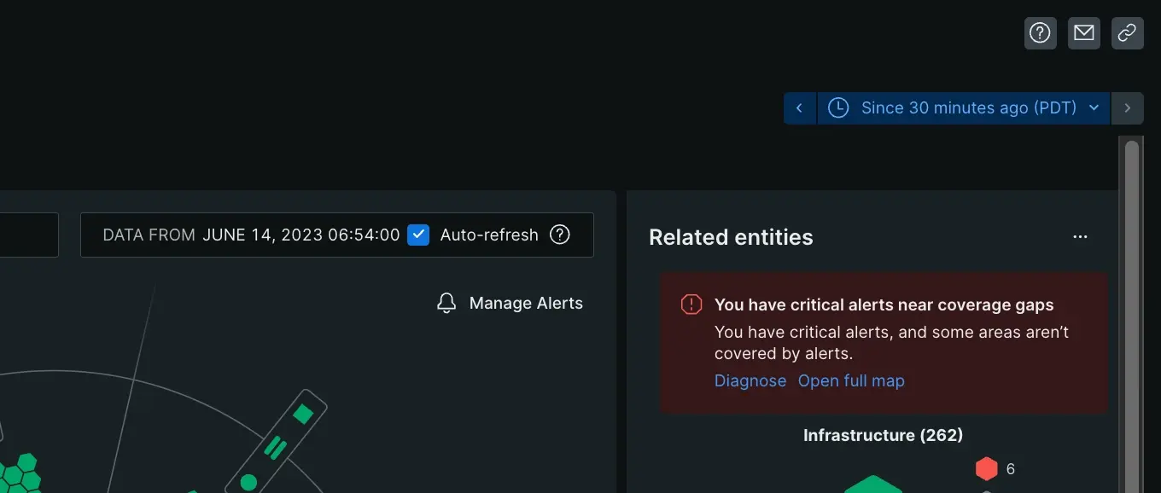The height and width of the screenshot is (493, 1161).
Task: Click the red critical alert octagon icon
Action: pos(691,305)
